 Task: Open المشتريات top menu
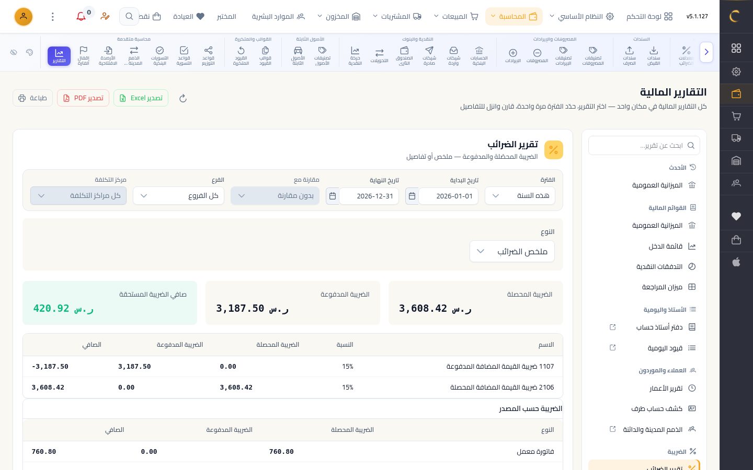(397, 17)
